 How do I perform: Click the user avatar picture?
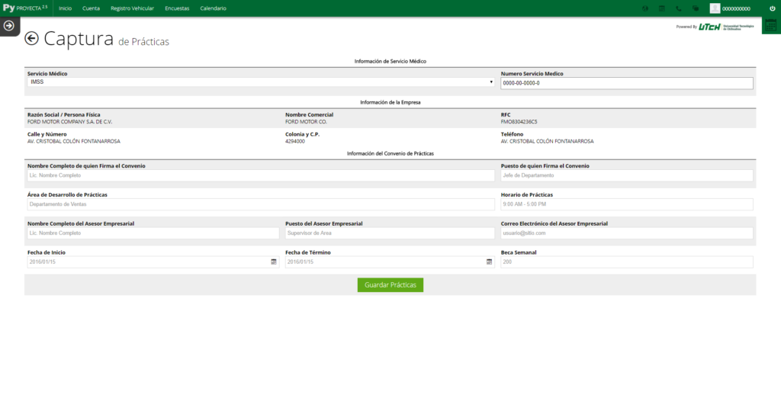(715, 8)
